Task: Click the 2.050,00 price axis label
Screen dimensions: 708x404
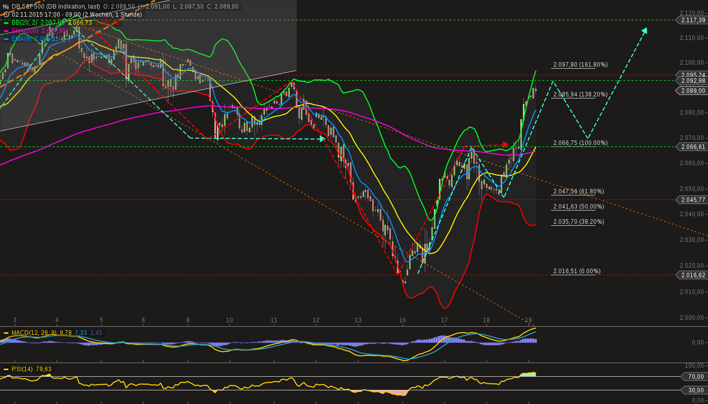Action: pyautogui.click(x=692, y=189)
